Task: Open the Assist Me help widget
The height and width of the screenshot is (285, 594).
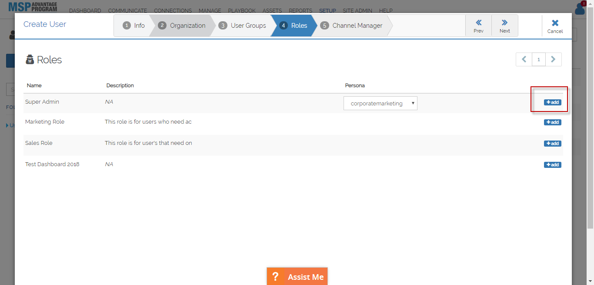Action: [297, 276]
